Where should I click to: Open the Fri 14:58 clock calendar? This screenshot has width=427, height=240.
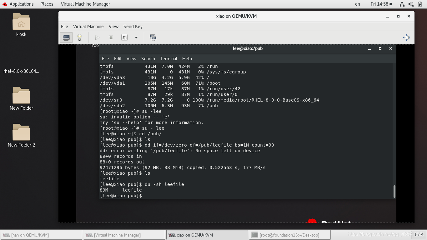[x=381, y=4]
